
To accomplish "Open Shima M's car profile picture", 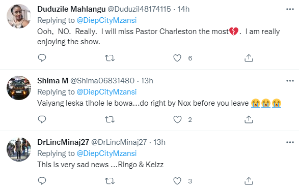I will (x=19, y=88).
